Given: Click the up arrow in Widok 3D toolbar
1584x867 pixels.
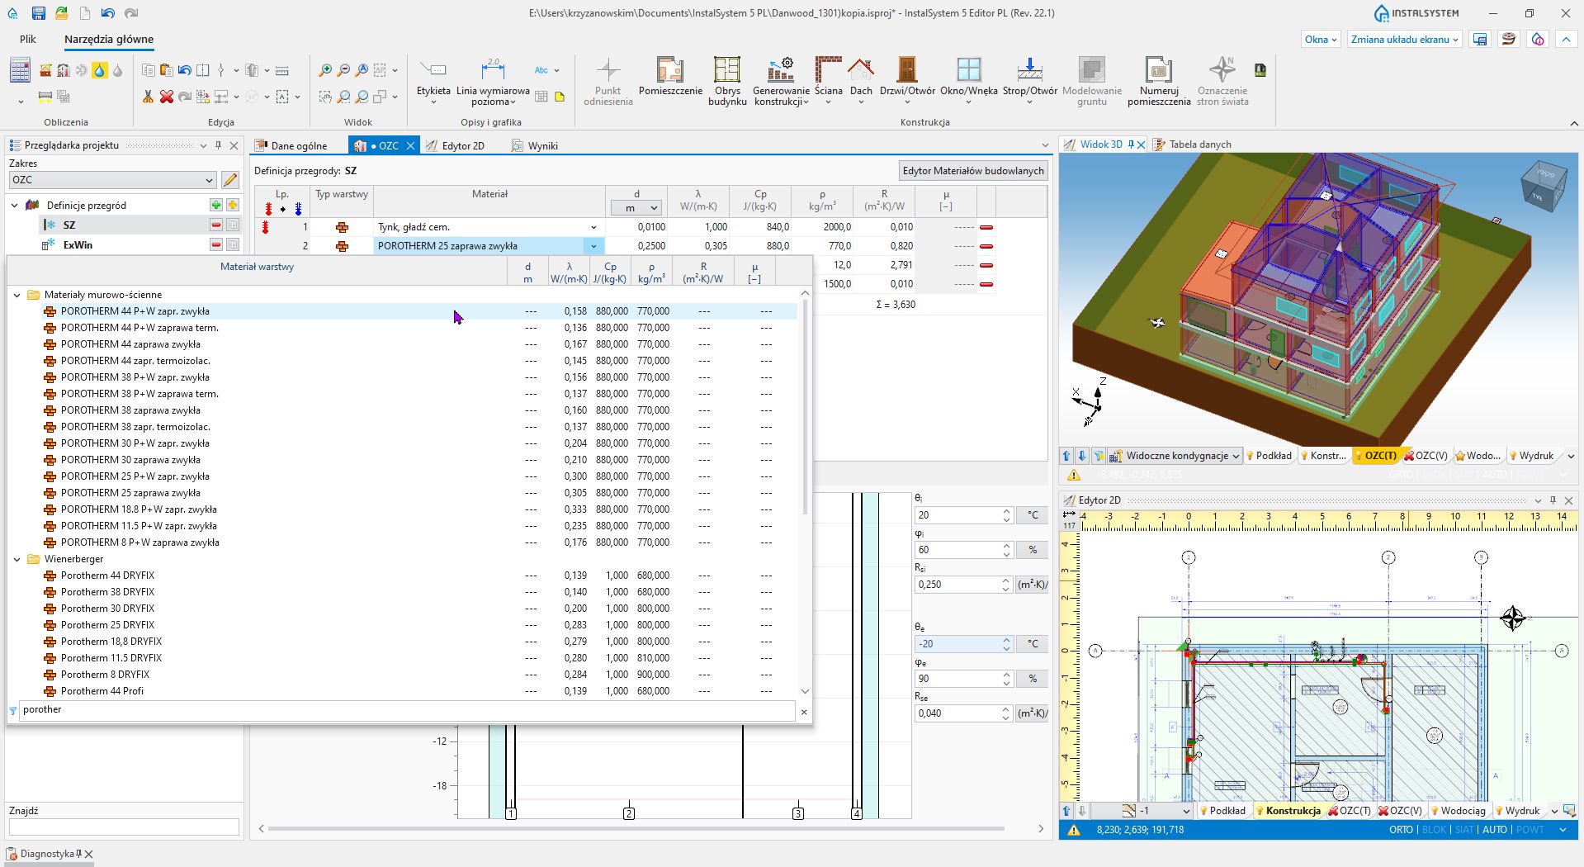Looking at the screenshot, I should click(x=1066, y=456).
